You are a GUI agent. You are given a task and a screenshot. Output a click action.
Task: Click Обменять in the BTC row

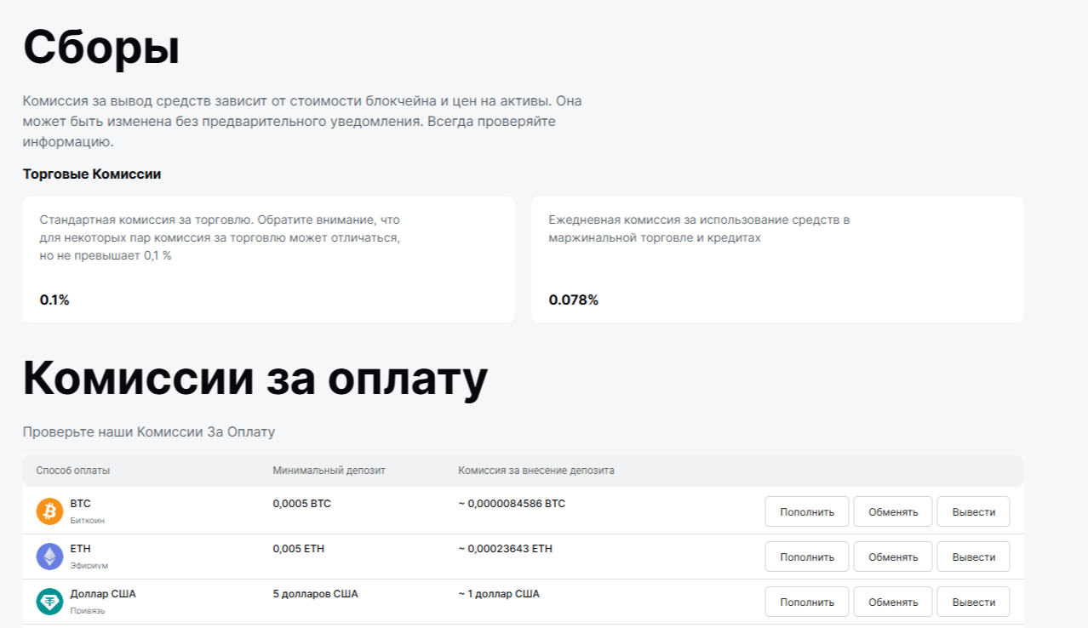tap(893, 511)
